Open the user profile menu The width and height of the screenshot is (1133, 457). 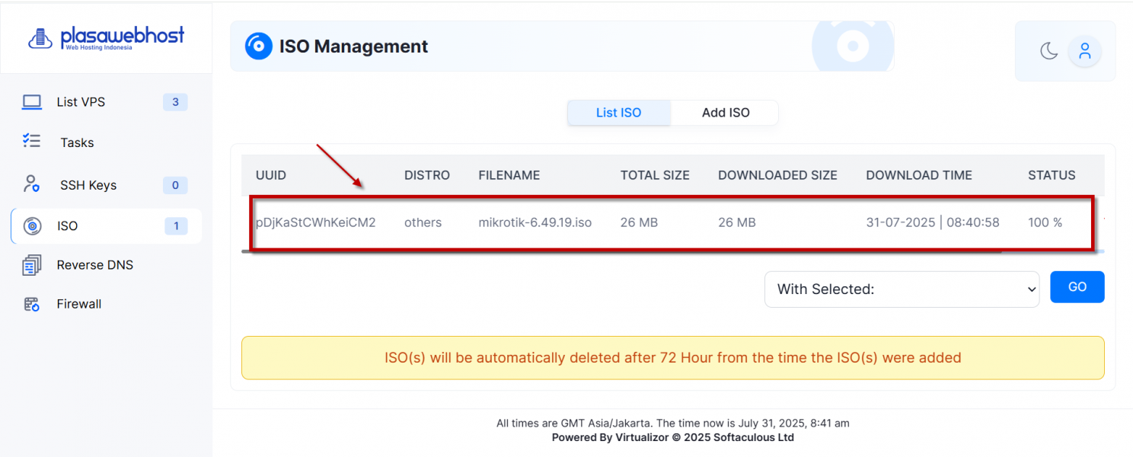click(x=1085, y=51)
